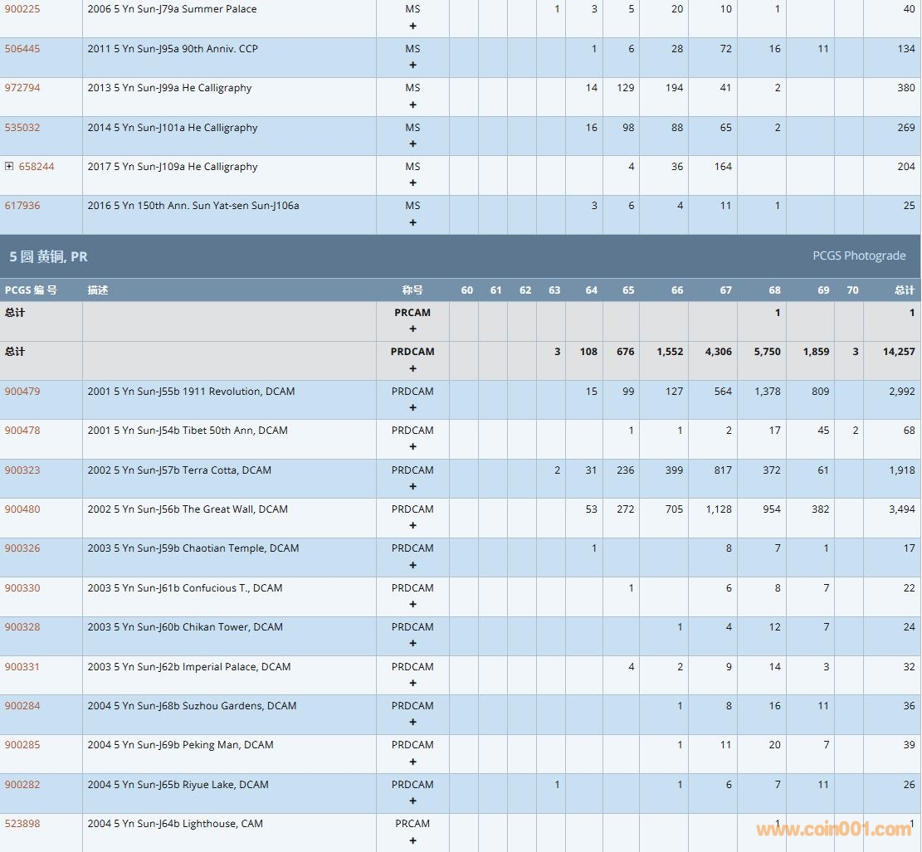Click plus icon under 2002 The Great Wall
Image resolution: width=922 pixels, height=852 pixels.
[412, 525]
